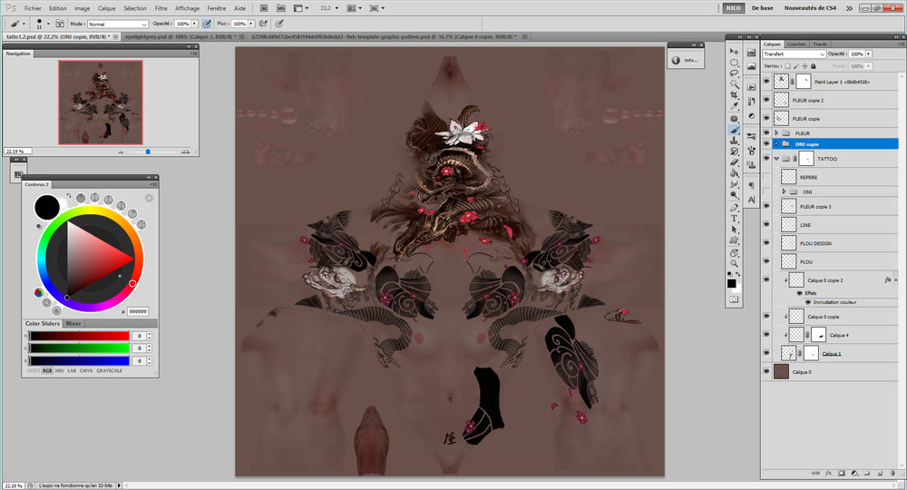Hide the Calque 0 background layer
This screenshot has width=907, height=490.
click(x=766, y=372)
